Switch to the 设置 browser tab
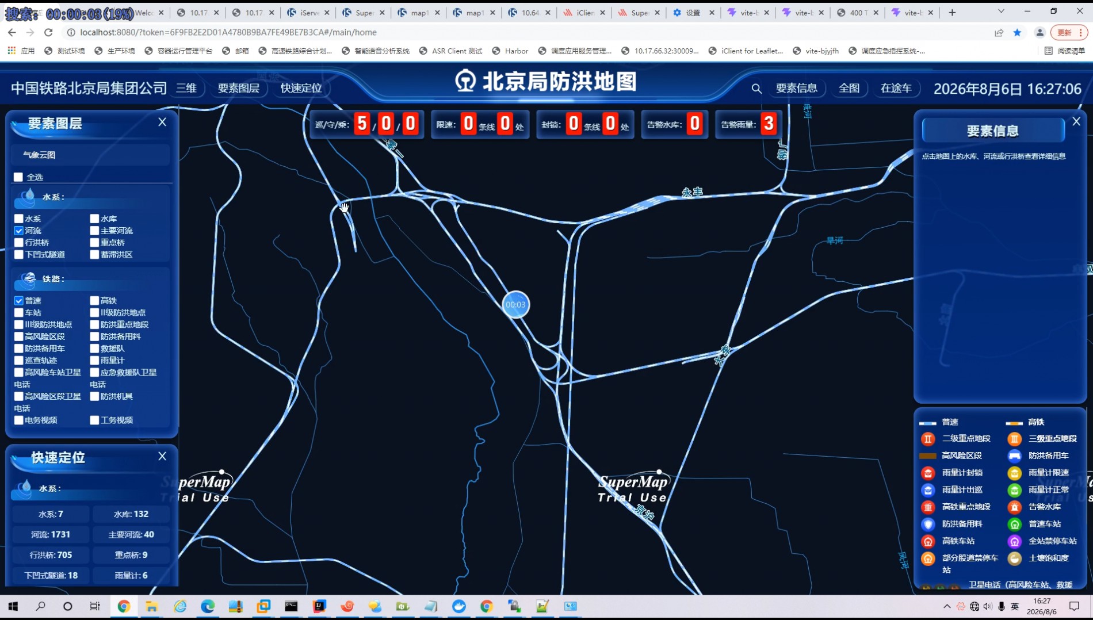The width and height of the screenshot is (1093, 620). (694, 12)
